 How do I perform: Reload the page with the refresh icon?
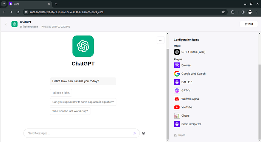(x=18, y=12)
